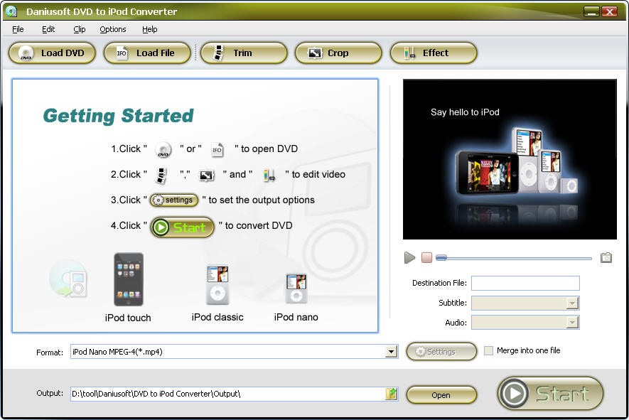The image size is (629, 420).
Task: Select the iPod nano device image
Action: 296,289
